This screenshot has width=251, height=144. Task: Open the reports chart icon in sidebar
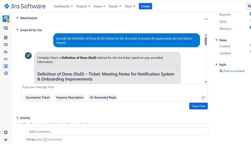click(x=6, y=59)
